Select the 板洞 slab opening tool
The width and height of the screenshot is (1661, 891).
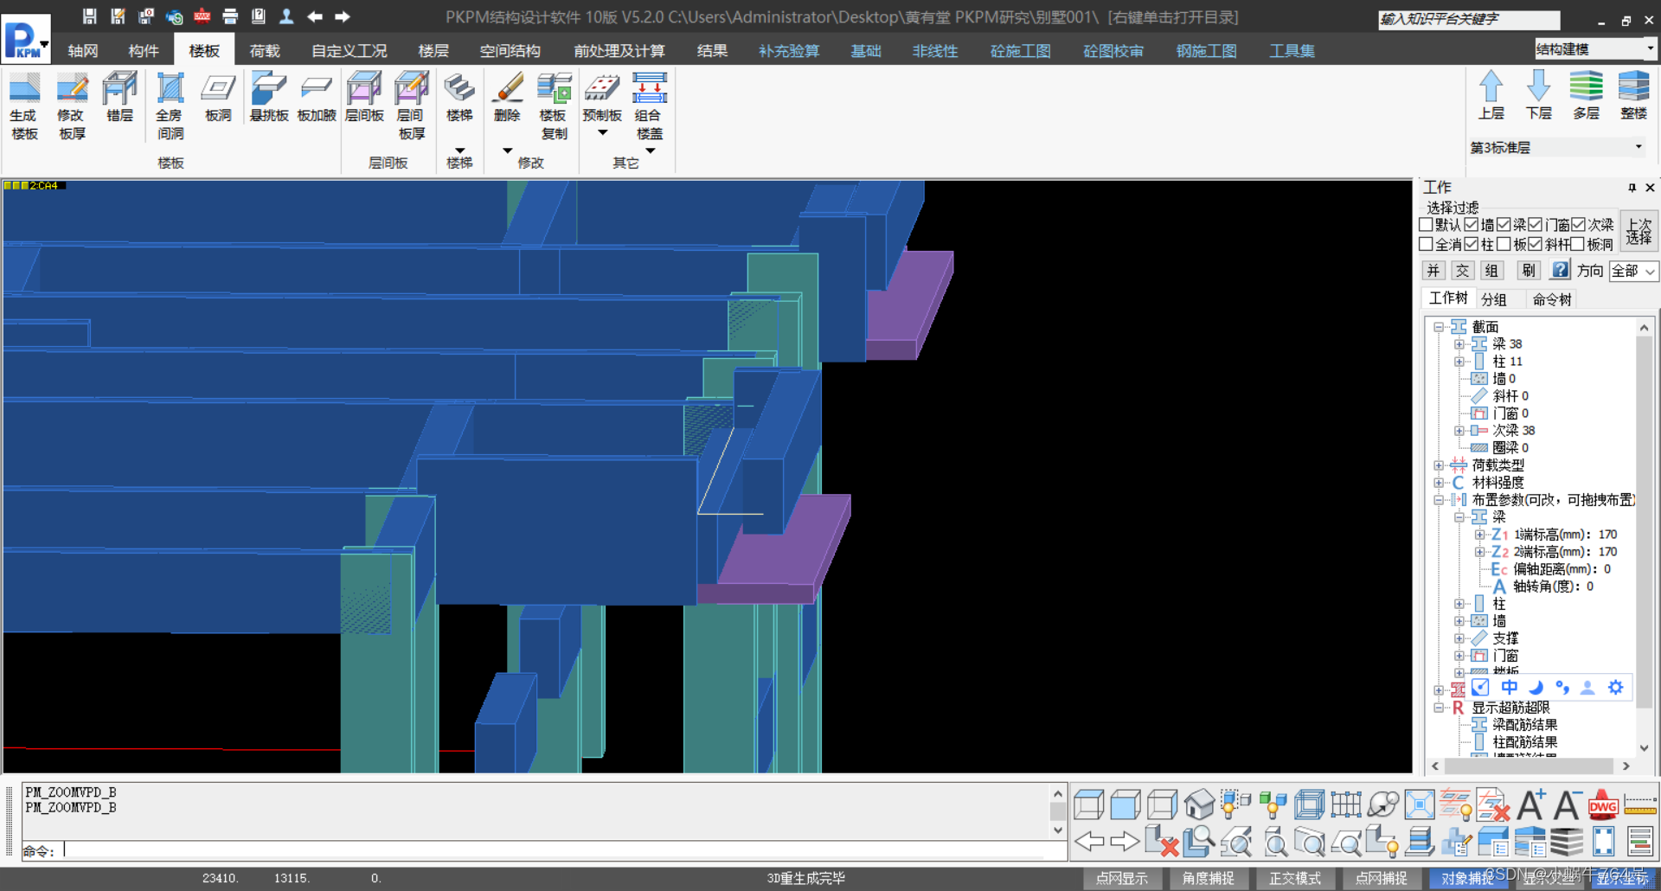[x=218, y=98]
